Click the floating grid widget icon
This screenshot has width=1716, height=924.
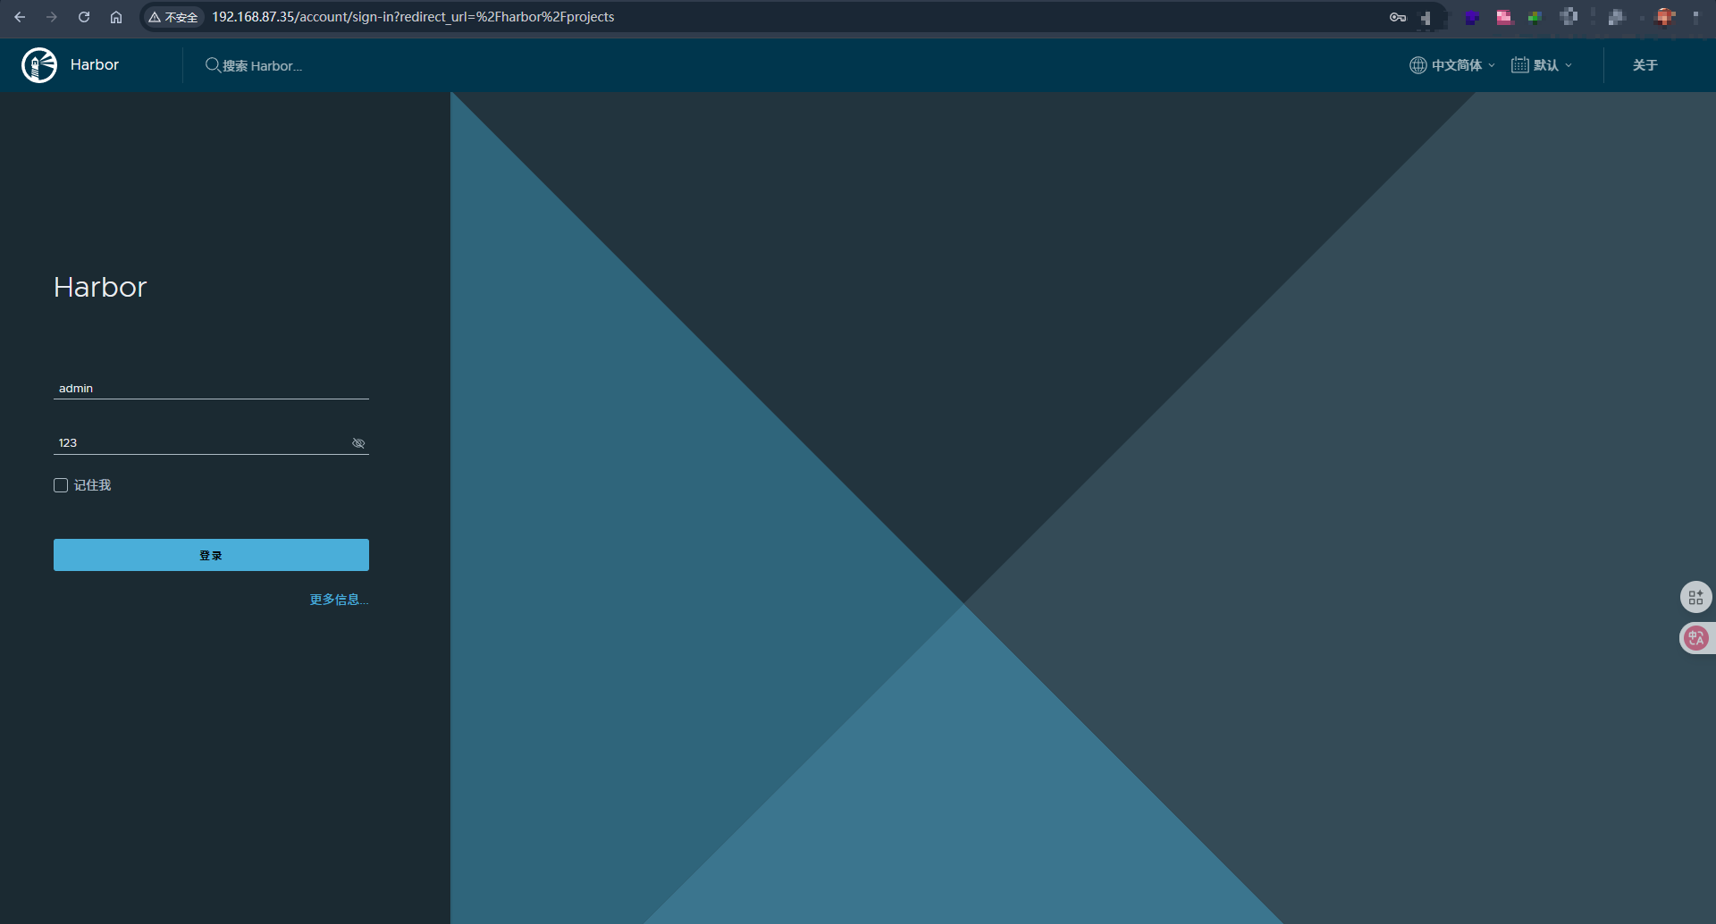(x=1696, y=597)
